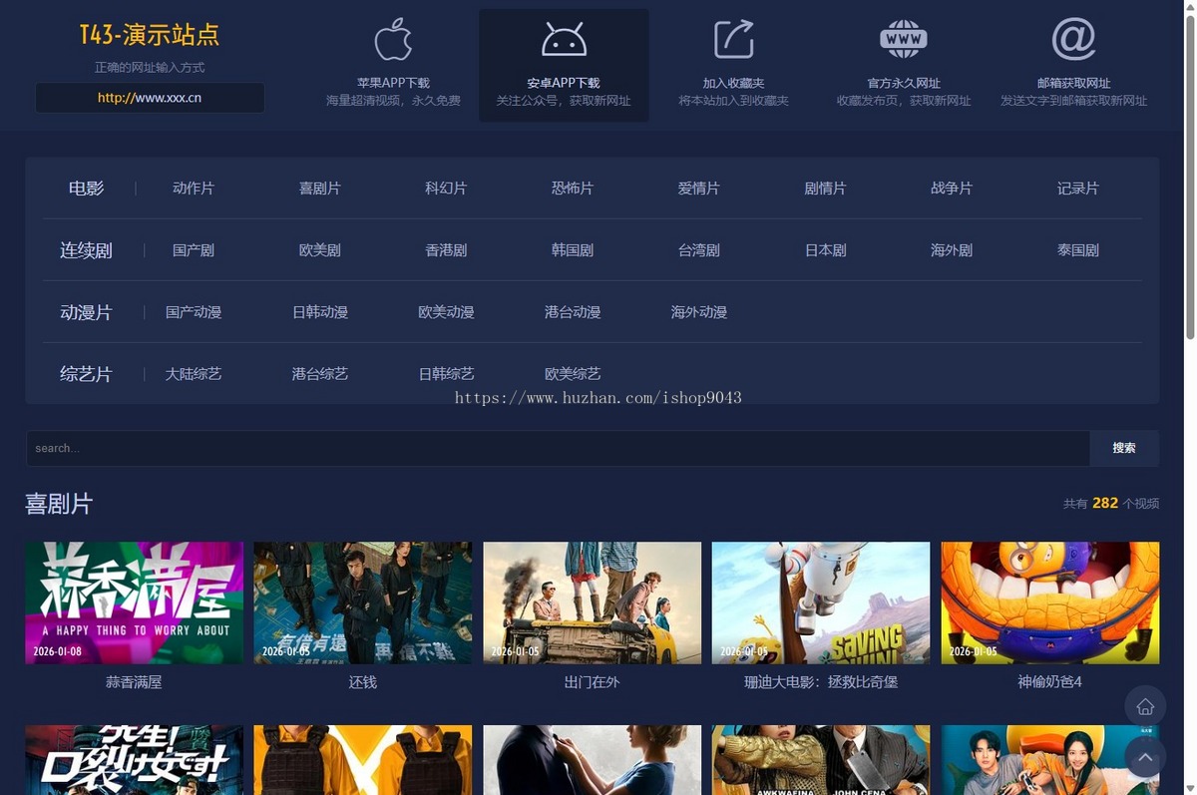Select the 爱情片 subcategory
This screenshot has height=795, width=1197.
pyautogui.click(x=698, y=189)
